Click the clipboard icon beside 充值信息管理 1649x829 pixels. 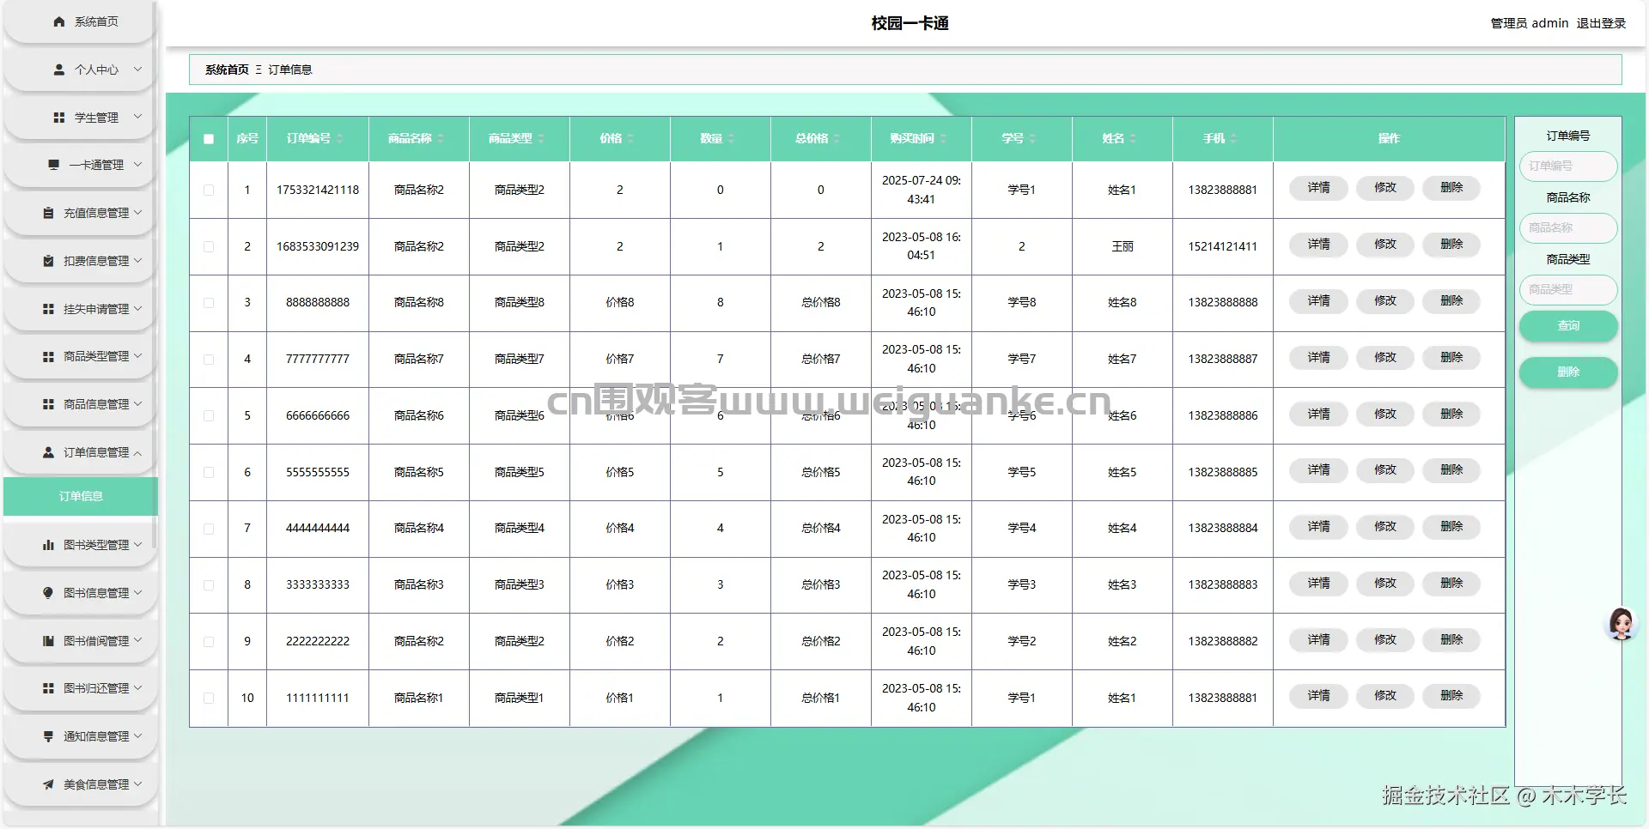click(x=48, y=213)
